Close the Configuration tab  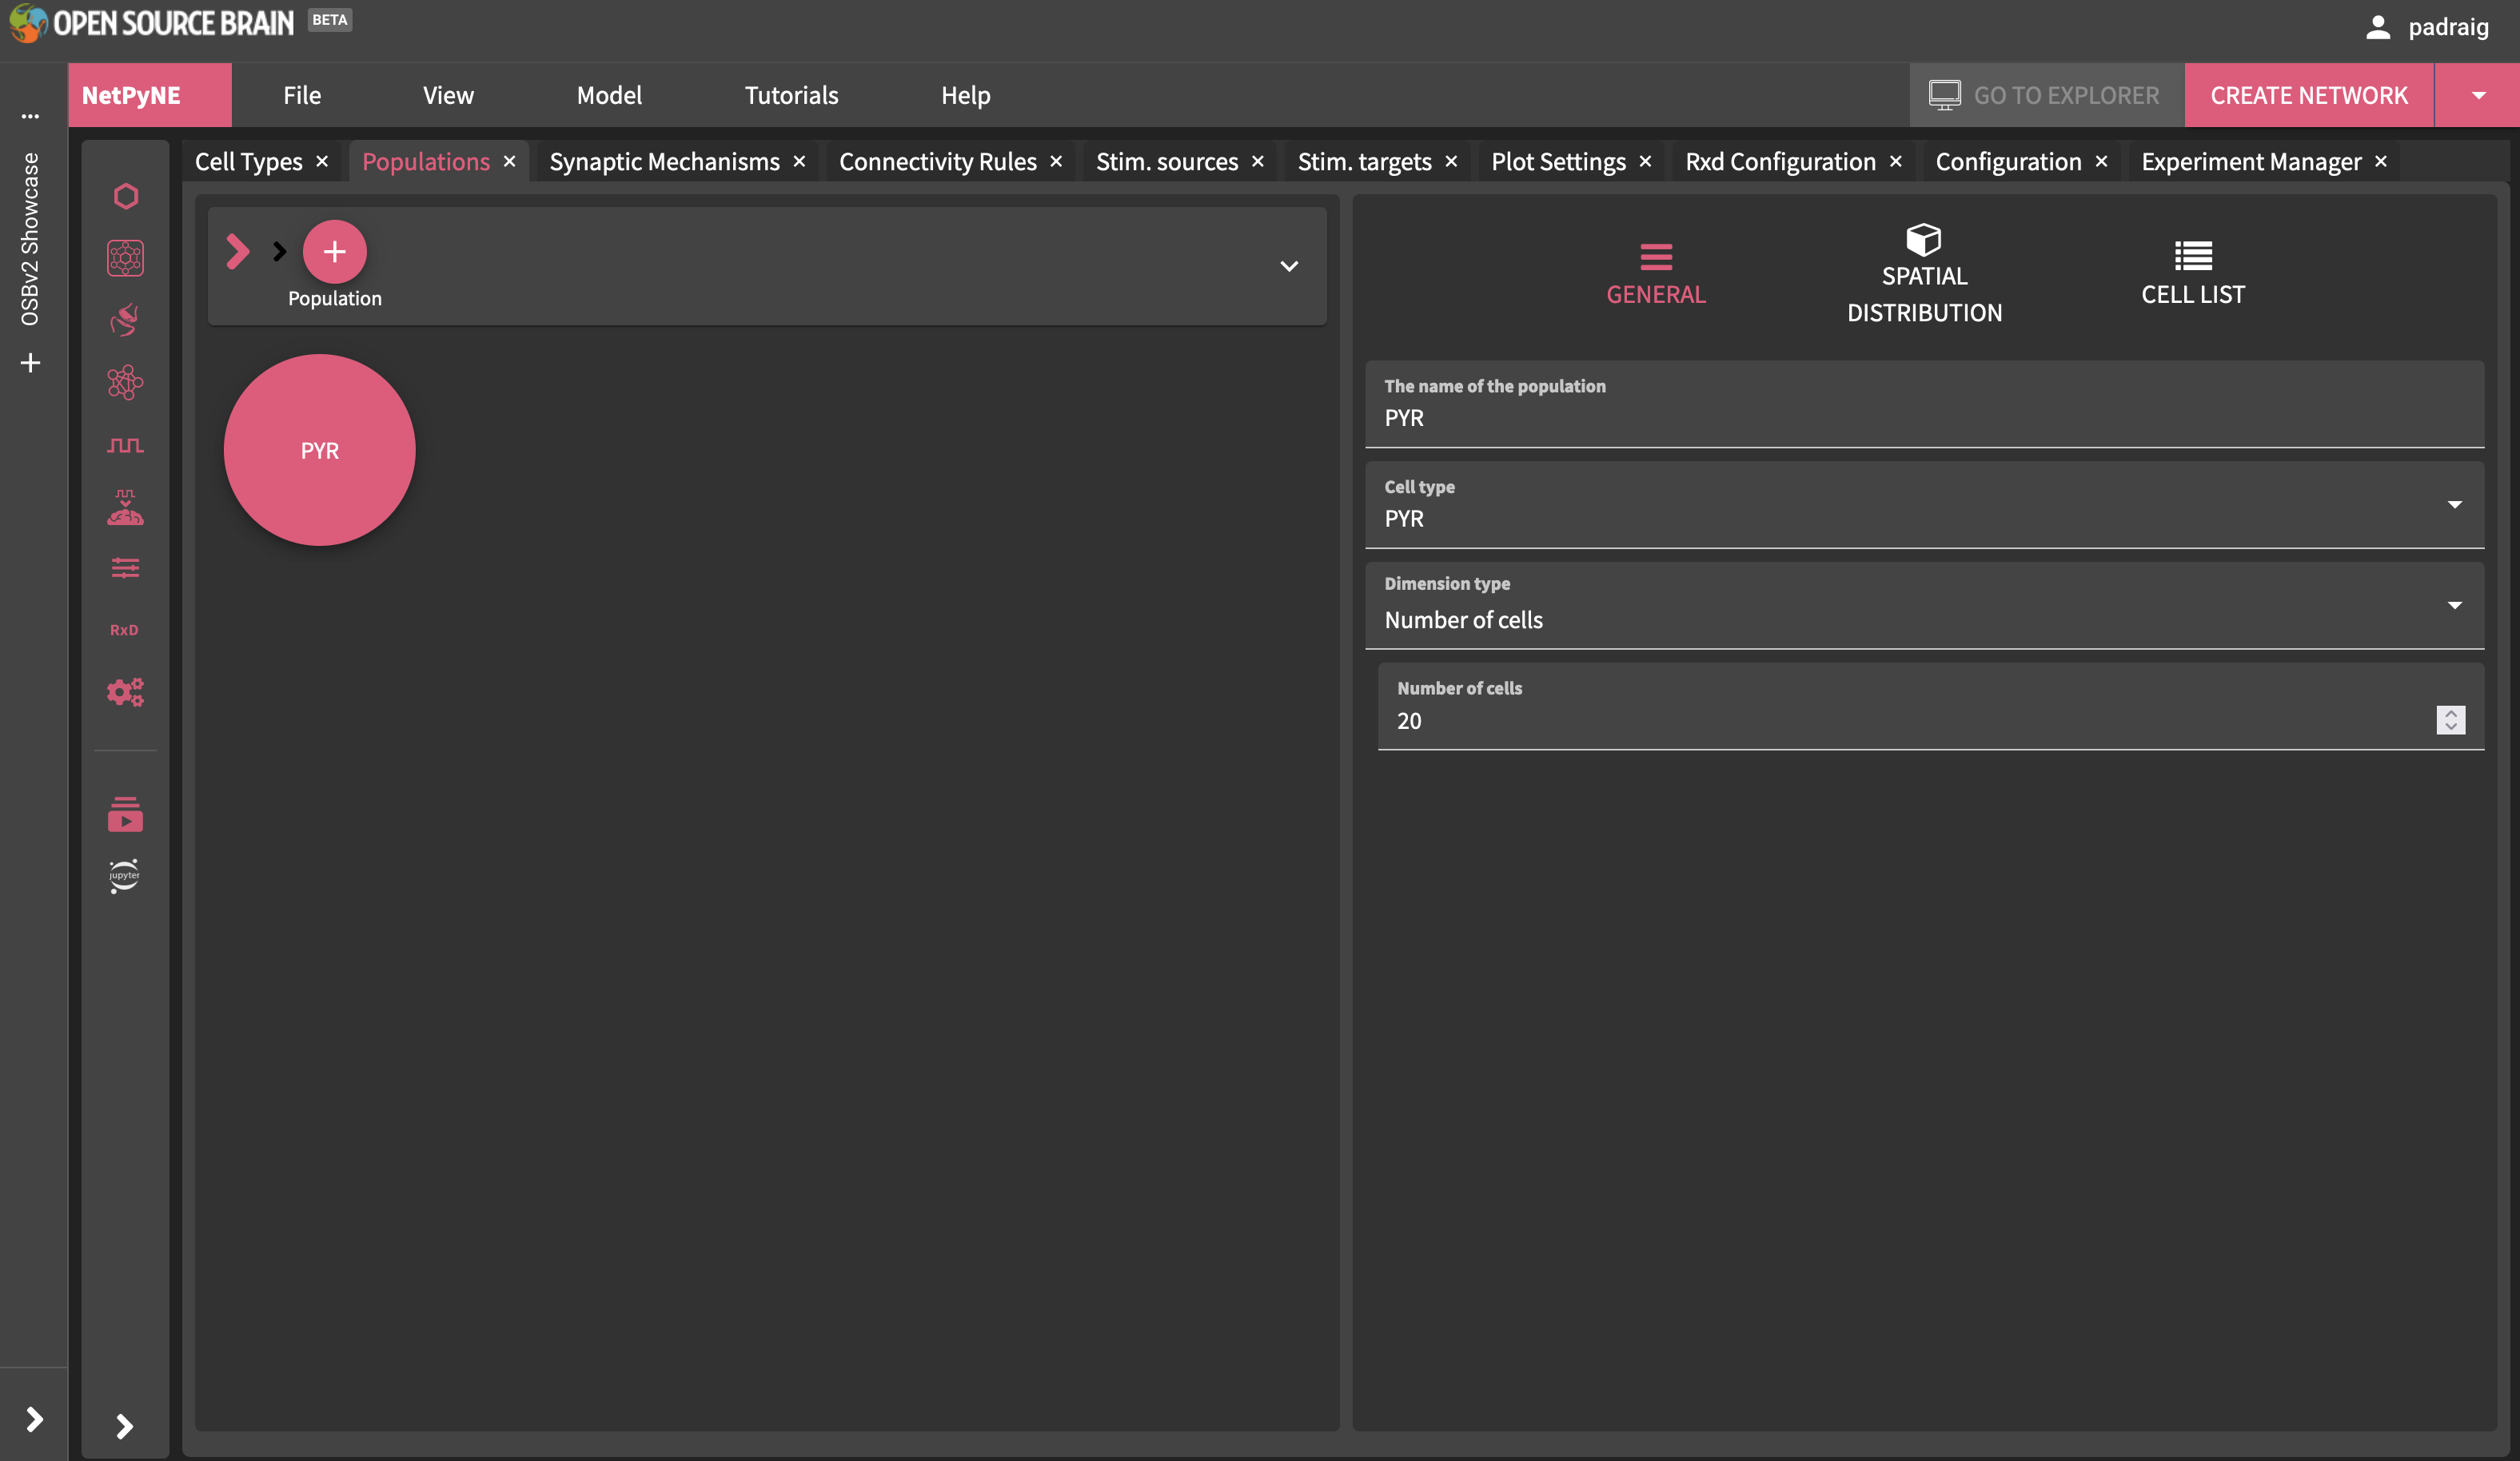2101,161
